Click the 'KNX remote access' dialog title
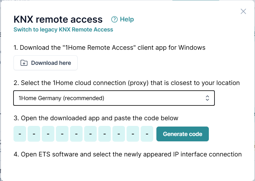255x181 pixels. coord(58,20)
